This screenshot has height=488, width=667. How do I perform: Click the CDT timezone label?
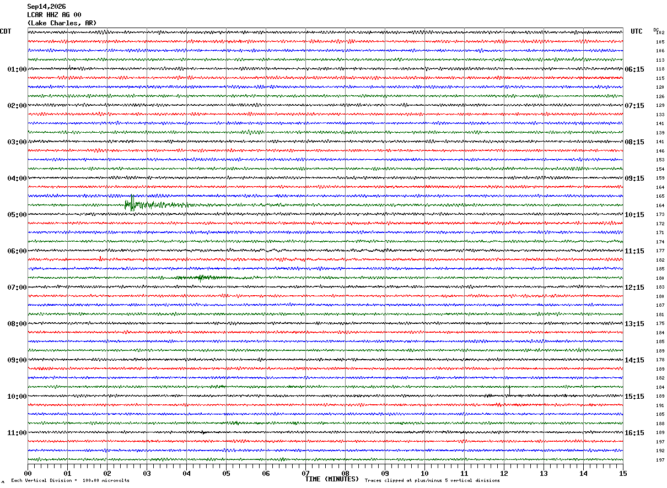(x=6, y=31)
